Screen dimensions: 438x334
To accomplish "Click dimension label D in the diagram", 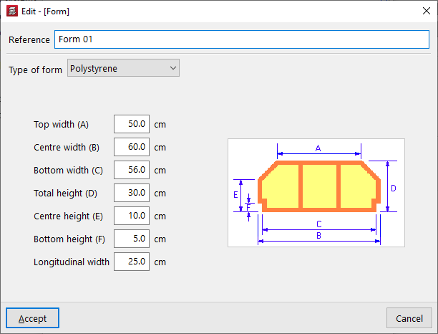I will [393, 188].
